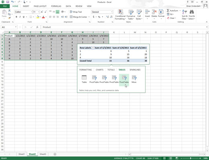Open the Fill dropdown
The image size is (209, 160).
(170, 14)
